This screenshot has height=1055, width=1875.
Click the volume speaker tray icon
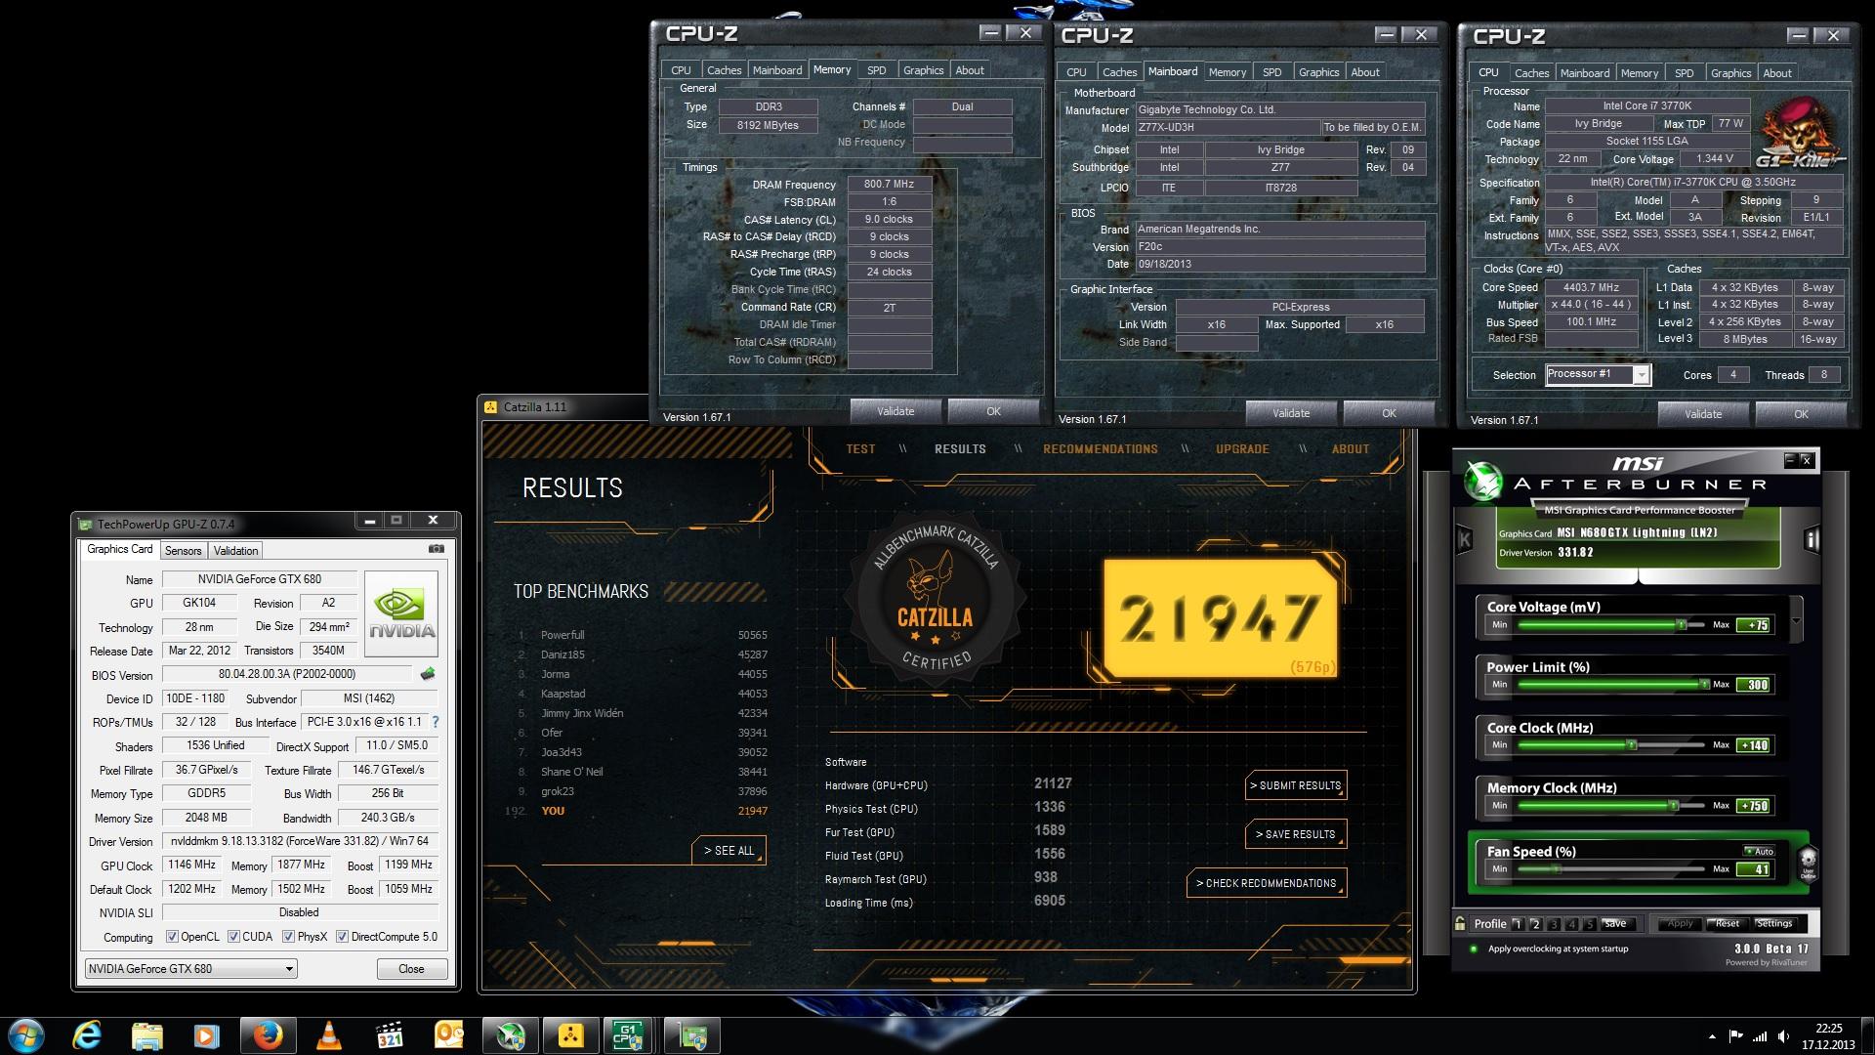tap(1784, 1036)
